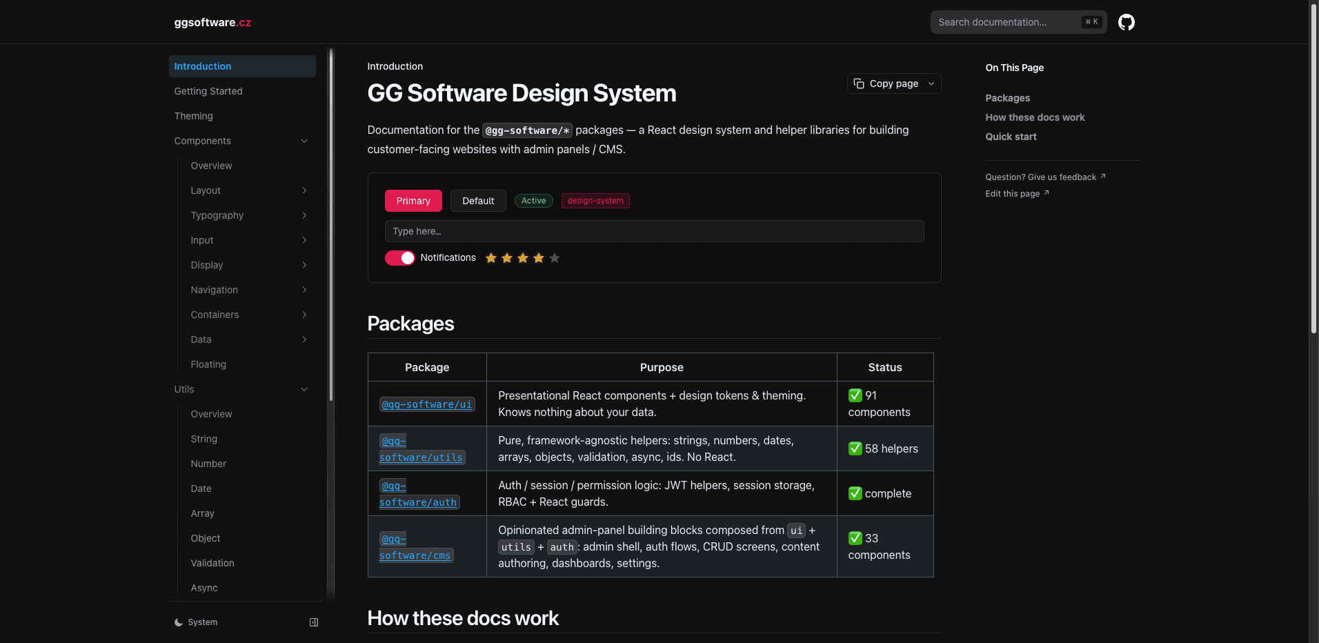Expand the Input submenu
The width and height of the screenshot is (1319, 643).
304,240
